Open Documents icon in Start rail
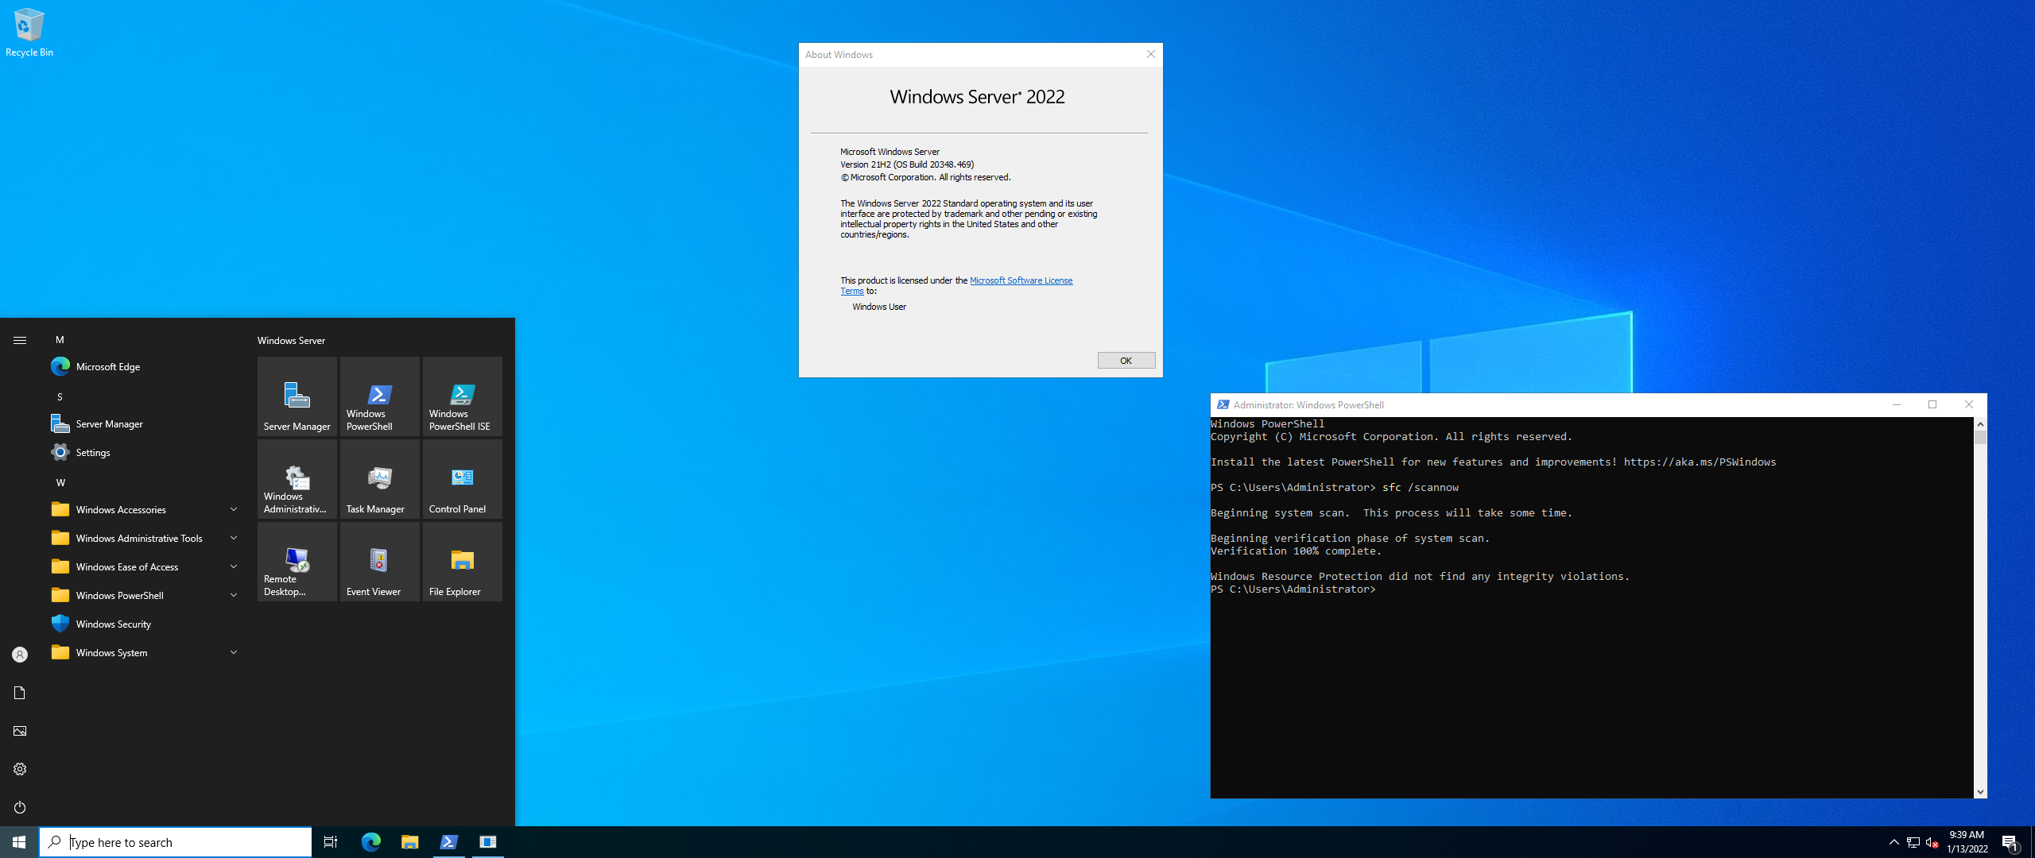Screen dimensions: 2035x858 pyautogui.click(x=20, y=693)
